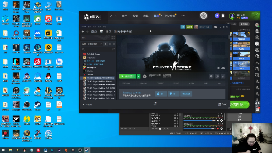Open Steam announcements megaphone icon
The image size is (272, 153).
pyautogui.click(x=183, y=27)
